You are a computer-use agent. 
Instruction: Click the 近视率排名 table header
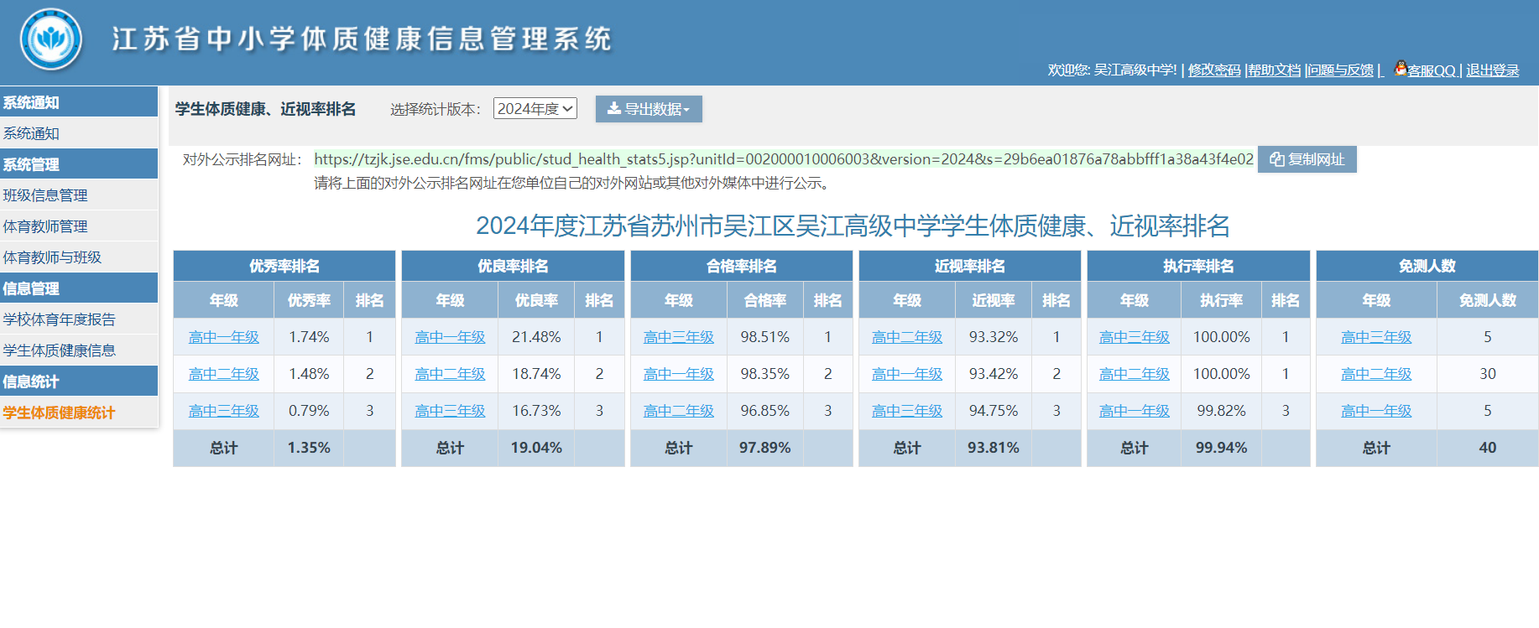[x=970, y=266]
